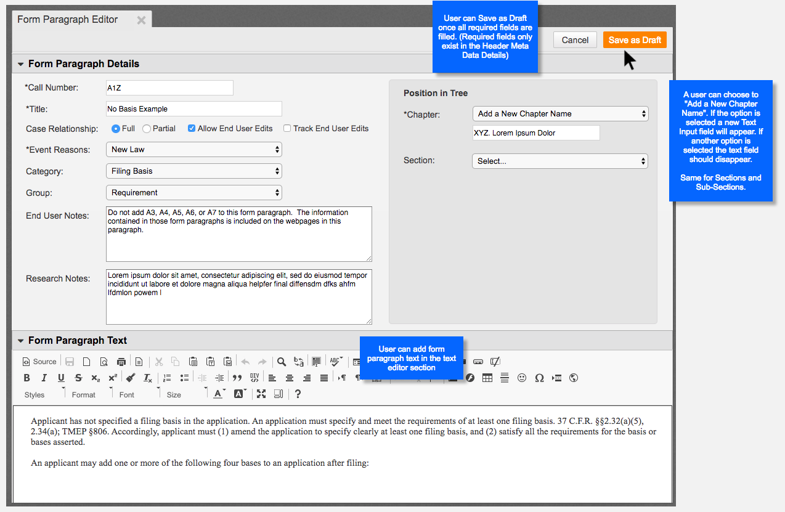Toggle Bold formatting
The image size is (785, 512).
coord(26,378)
